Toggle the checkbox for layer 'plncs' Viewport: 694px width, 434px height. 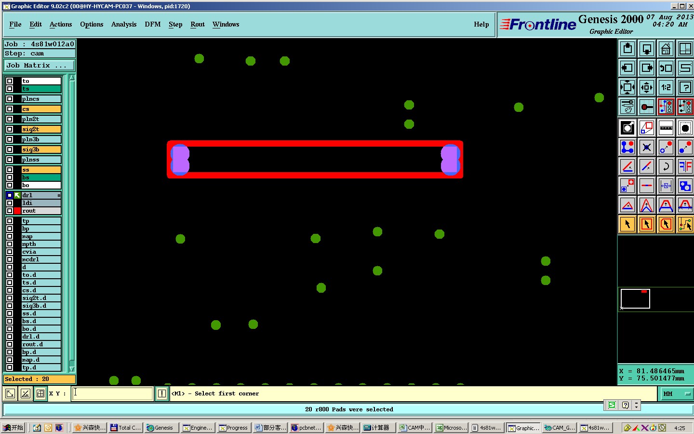[x=10, y=99]
